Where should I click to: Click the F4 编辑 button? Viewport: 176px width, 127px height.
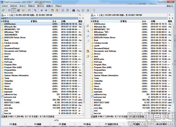(38, 124)
